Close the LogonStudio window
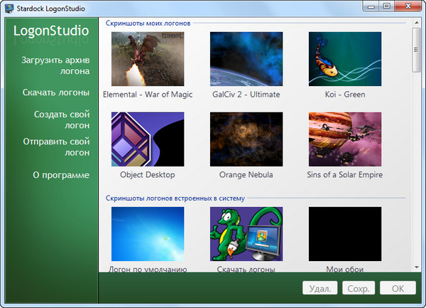426x308 pixels. (408, 6)
